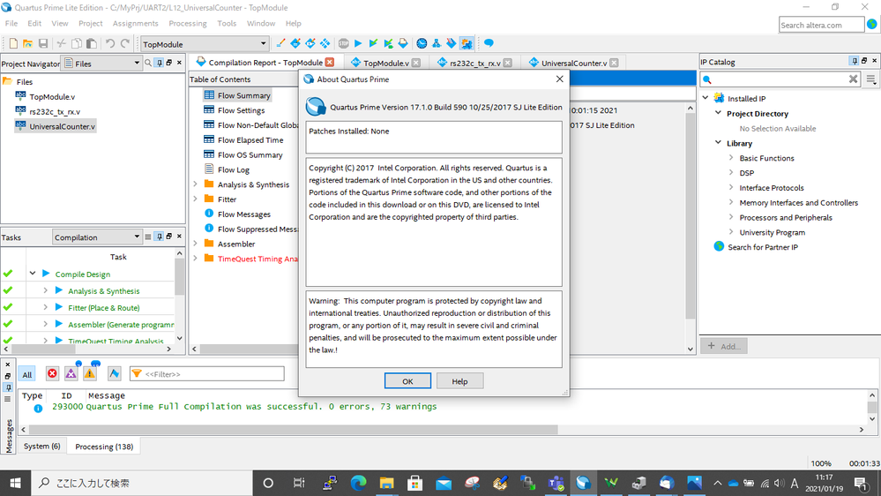Open the Processing menu
Viewport: 881px width, 496px height.
pyautogui.click(x=187, y=23)
